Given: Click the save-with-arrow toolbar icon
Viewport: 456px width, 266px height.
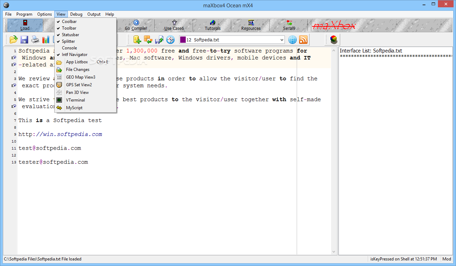Looking at the screenshot, I should tap(159, 39).
